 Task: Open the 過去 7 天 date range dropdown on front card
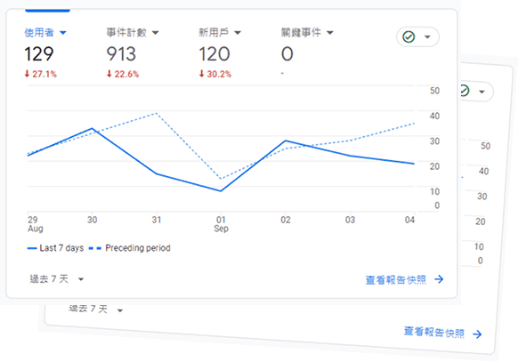click(x=56, y=279)
